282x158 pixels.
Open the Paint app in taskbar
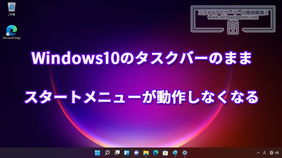pos(175,153)
